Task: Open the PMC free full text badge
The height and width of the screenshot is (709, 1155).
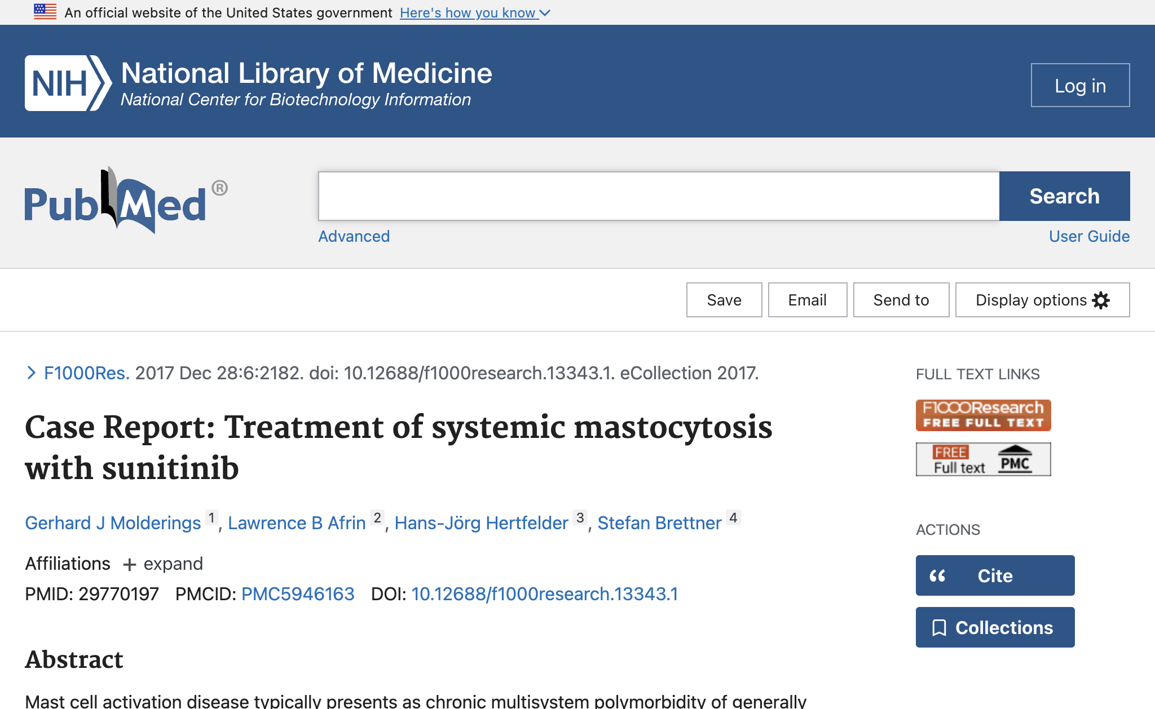Action: (983, 459)
